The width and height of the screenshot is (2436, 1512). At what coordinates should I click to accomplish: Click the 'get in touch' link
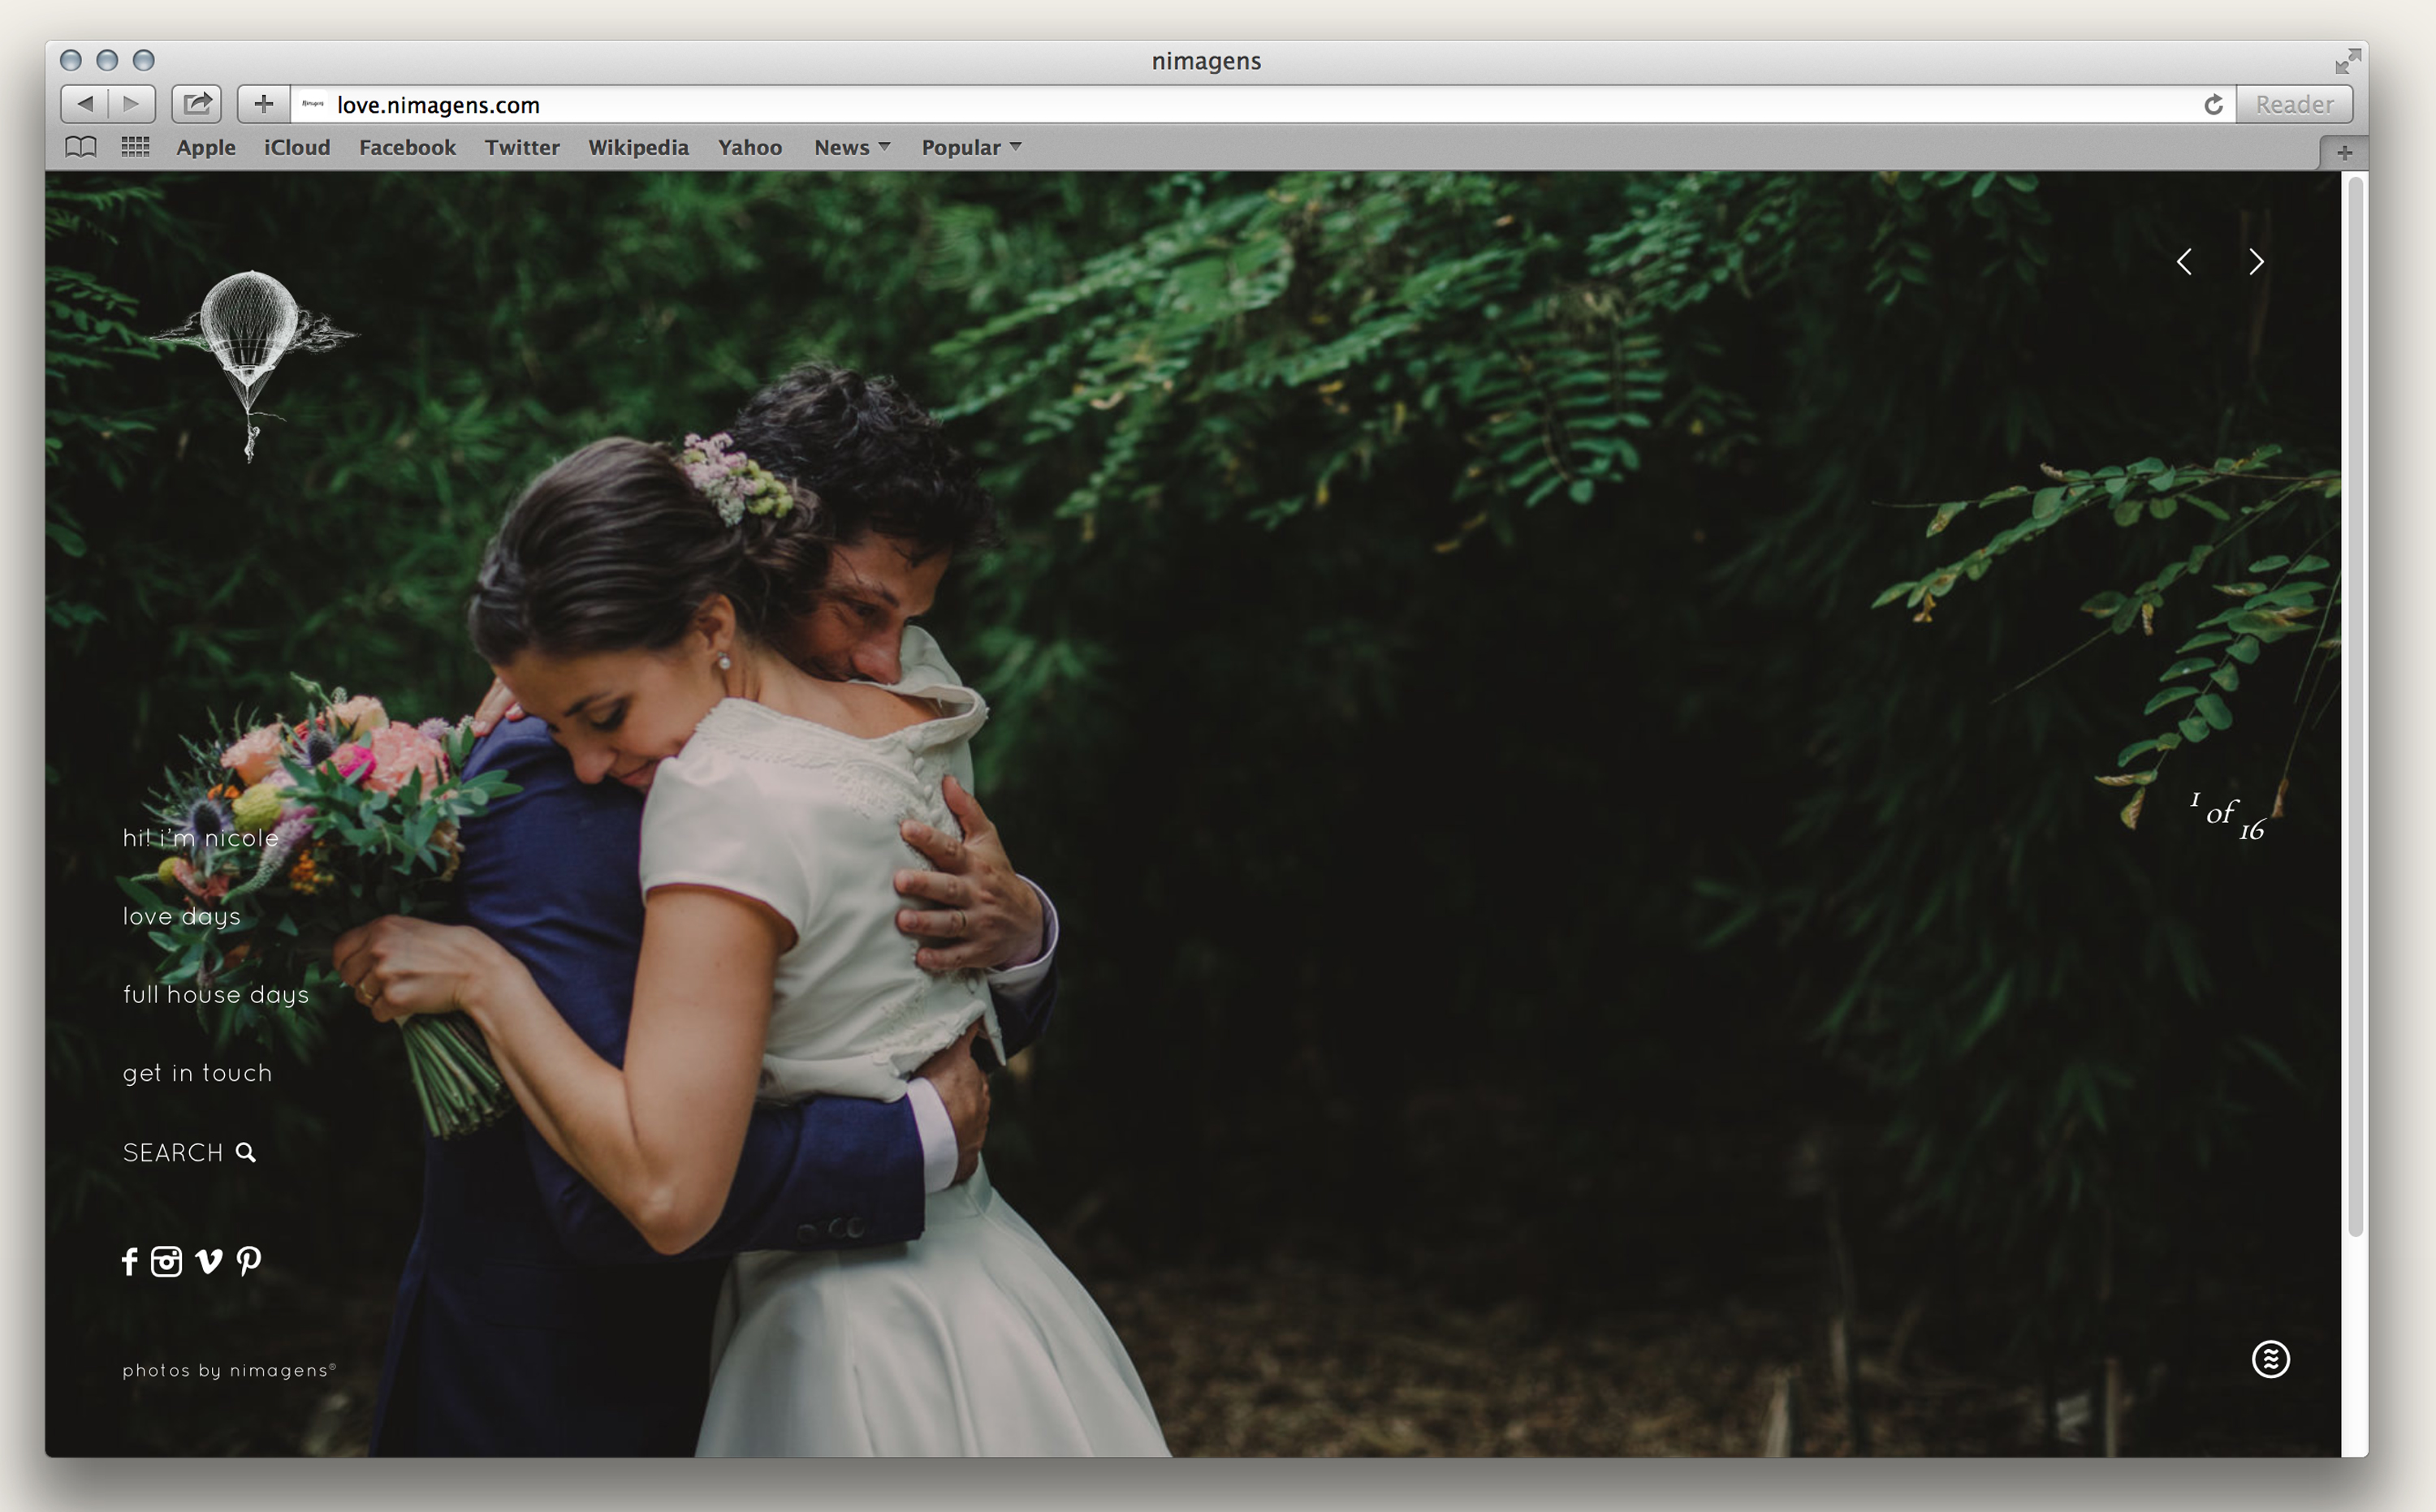197,1073
